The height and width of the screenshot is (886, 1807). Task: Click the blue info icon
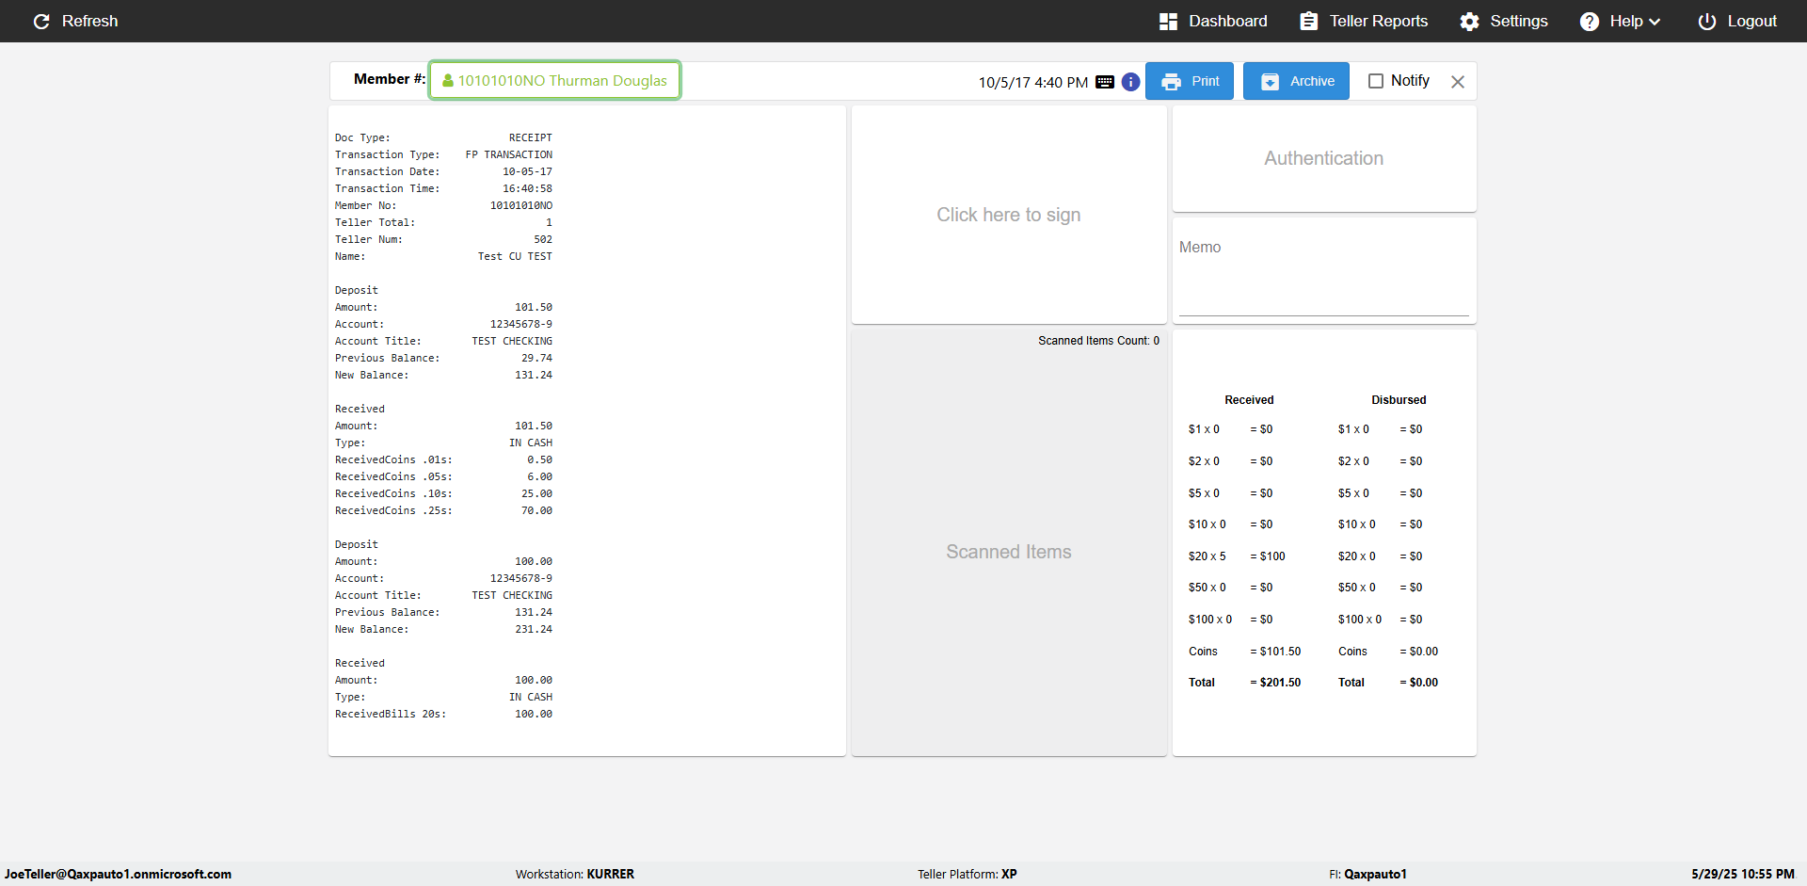coord(1130,82)
